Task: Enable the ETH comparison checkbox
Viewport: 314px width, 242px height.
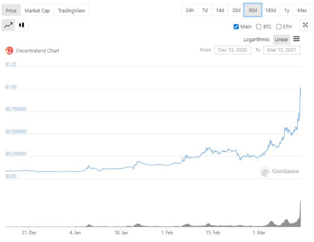Action: coord(279,27)
